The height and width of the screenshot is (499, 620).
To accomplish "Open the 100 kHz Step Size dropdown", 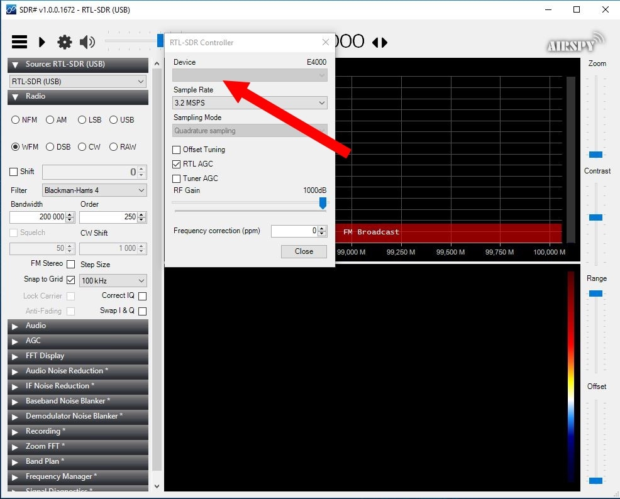I will click(x=113, y=280).
